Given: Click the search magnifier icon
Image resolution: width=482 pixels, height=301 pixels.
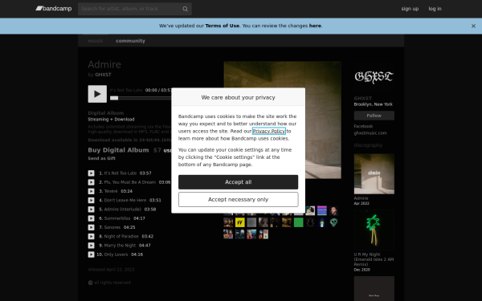Looking at the screenshot, I should pos(185,9).
